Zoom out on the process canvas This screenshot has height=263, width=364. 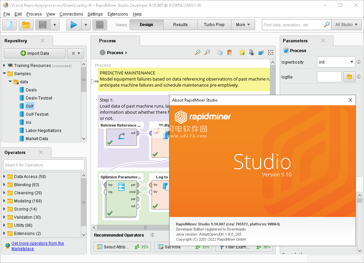point(207,52)
